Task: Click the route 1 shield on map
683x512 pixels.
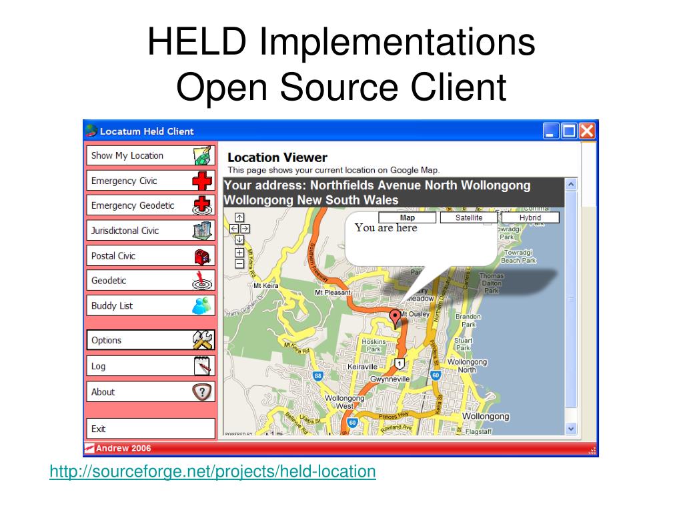Action: click(400, 363)
